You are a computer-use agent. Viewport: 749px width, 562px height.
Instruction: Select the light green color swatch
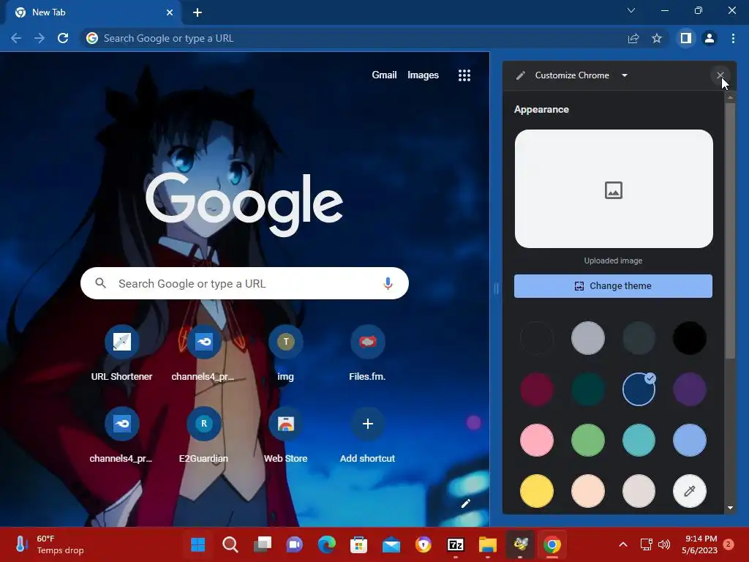point(587,440)
